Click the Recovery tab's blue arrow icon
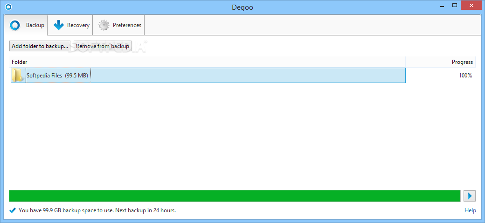 click(58, 25)
